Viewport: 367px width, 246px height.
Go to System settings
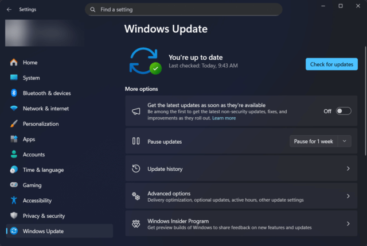coord(60,78)
